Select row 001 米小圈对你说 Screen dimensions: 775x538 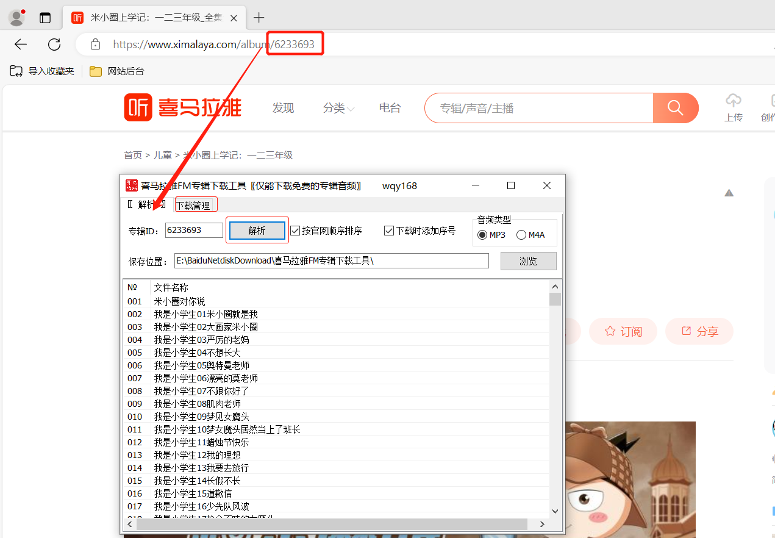336,301
